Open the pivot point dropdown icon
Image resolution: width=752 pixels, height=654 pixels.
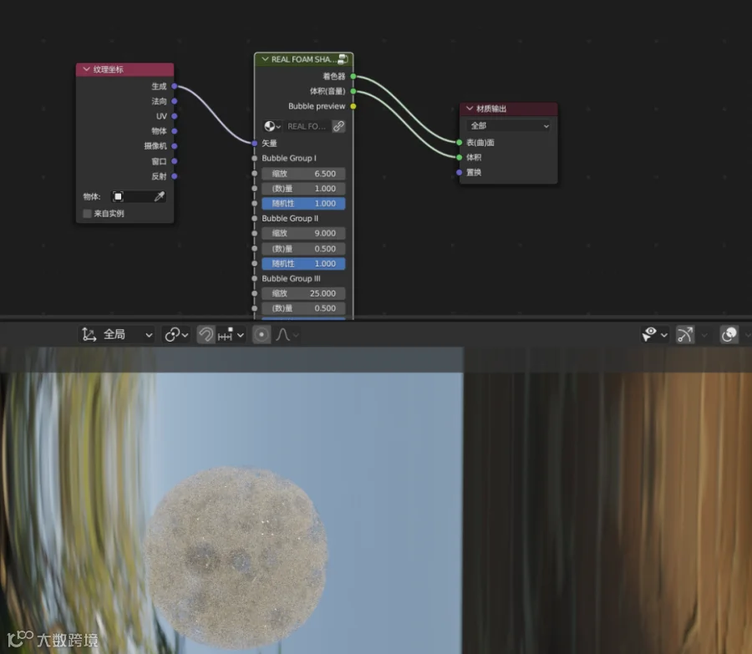click(176, 335)
